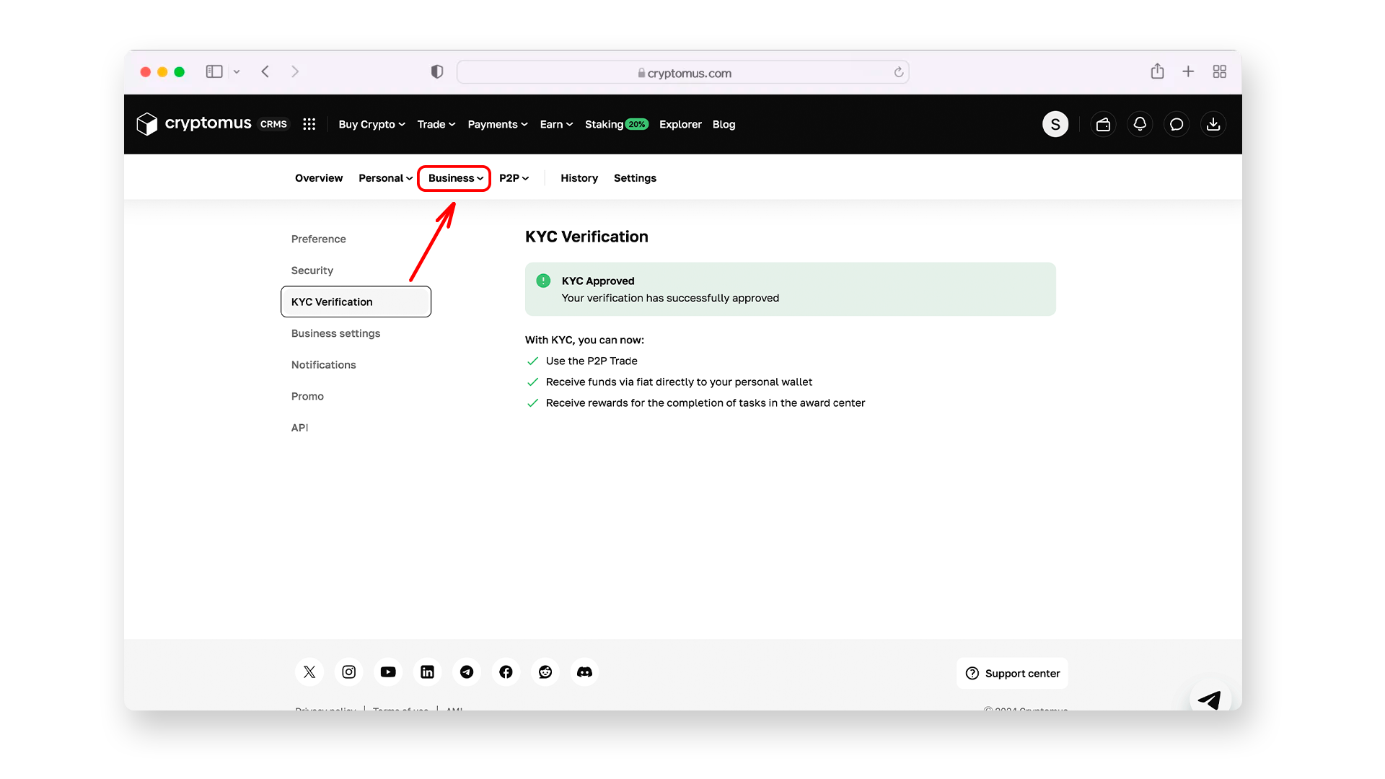Viewport: 1385px width, 779px height.
Task: Visit the Discord social icon
Action: tap(584, 672)
